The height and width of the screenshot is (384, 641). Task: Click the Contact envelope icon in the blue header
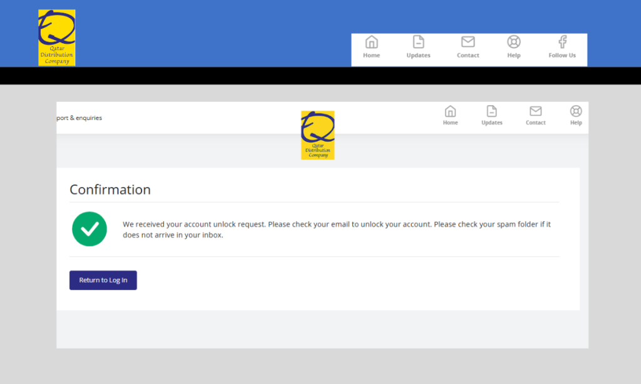click(468, 42)
